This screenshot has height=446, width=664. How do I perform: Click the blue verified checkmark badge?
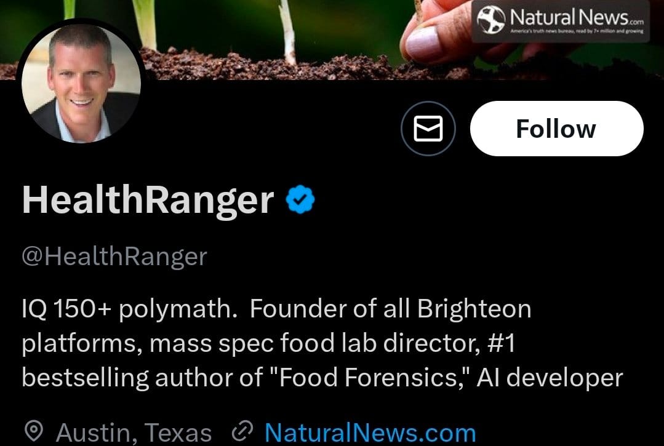pos(301,200)
